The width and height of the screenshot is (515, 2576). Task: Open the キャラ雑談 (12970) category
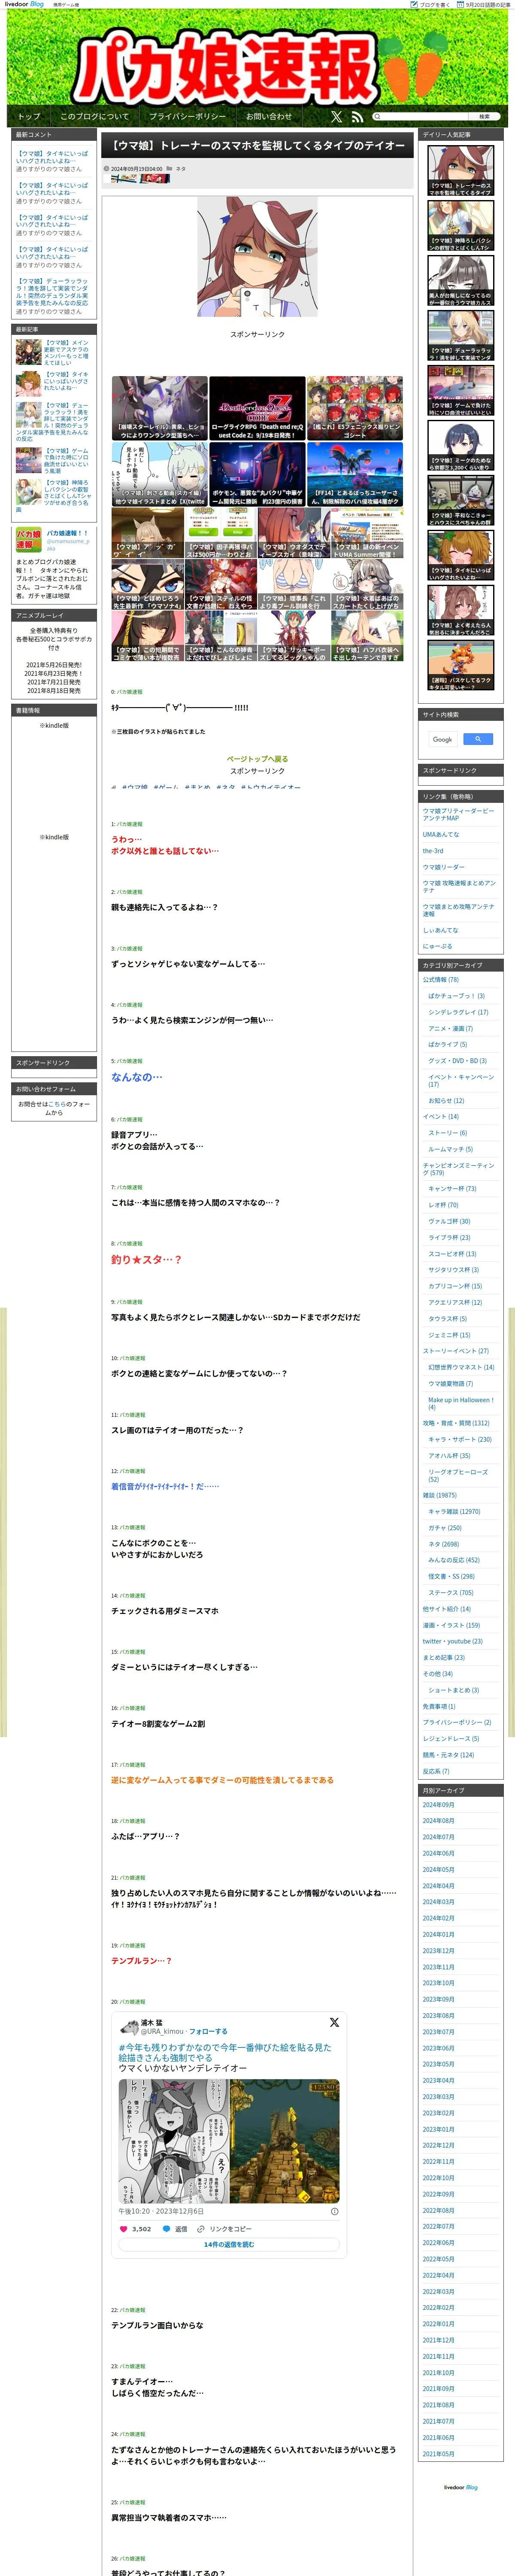pos(454,1511)
